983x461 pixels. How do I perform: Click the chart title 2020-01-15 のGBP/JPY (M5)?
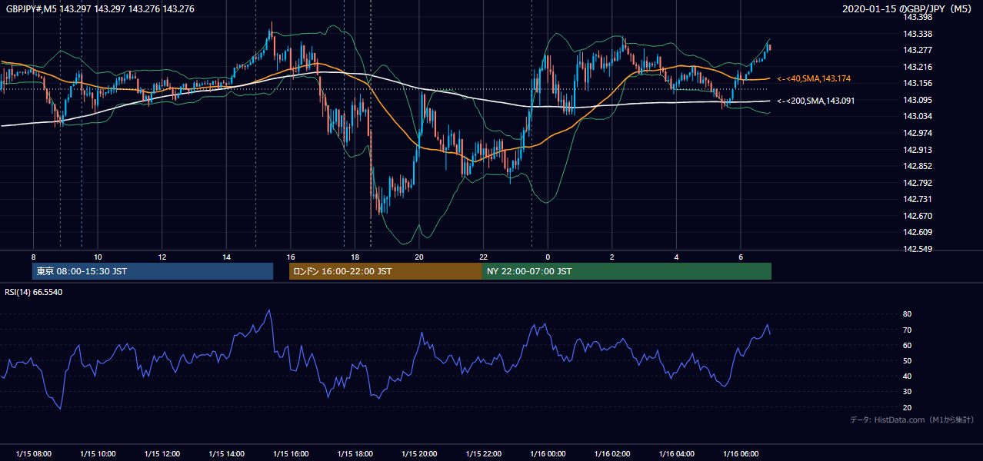click(909, 9)
